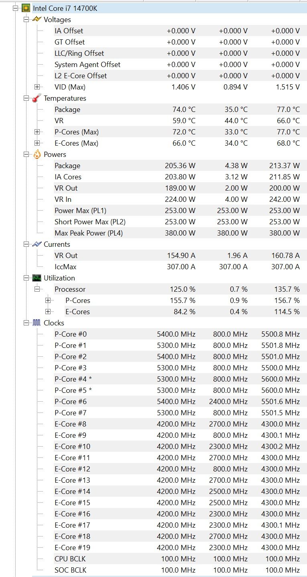Select the P-Core #4 * clock row

73,379
